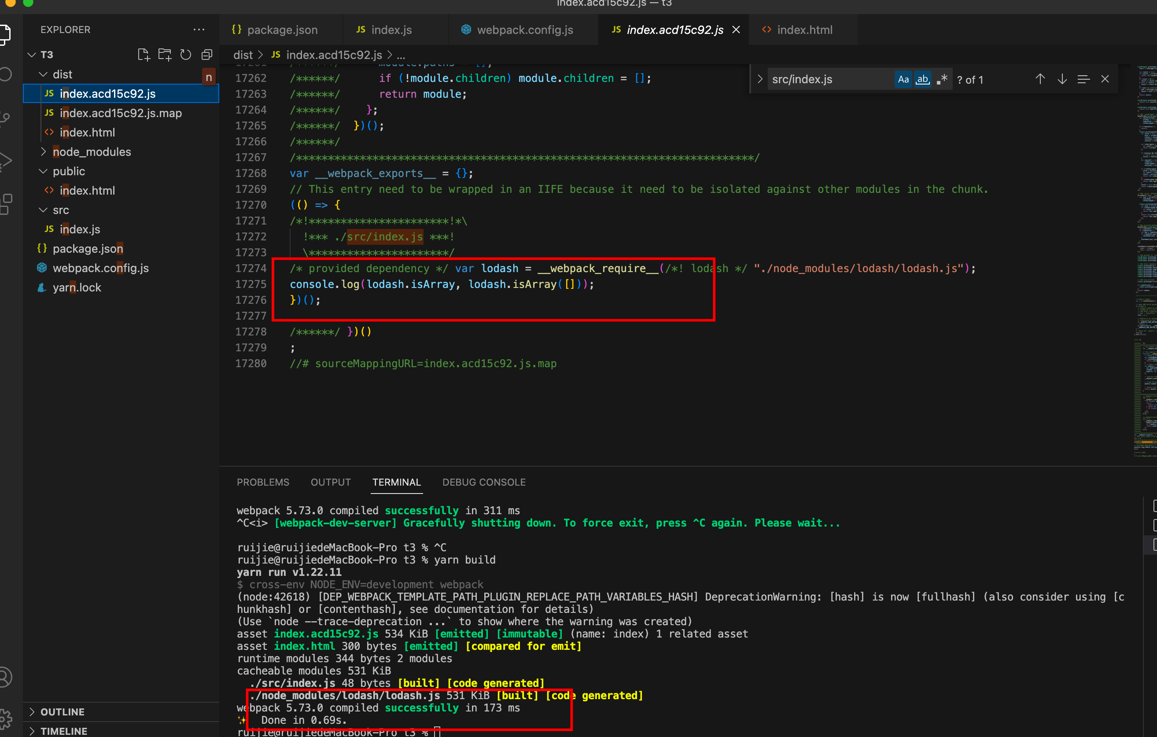
Task: Collapse all folders in Explorer
Action: [x=206, y=55]
